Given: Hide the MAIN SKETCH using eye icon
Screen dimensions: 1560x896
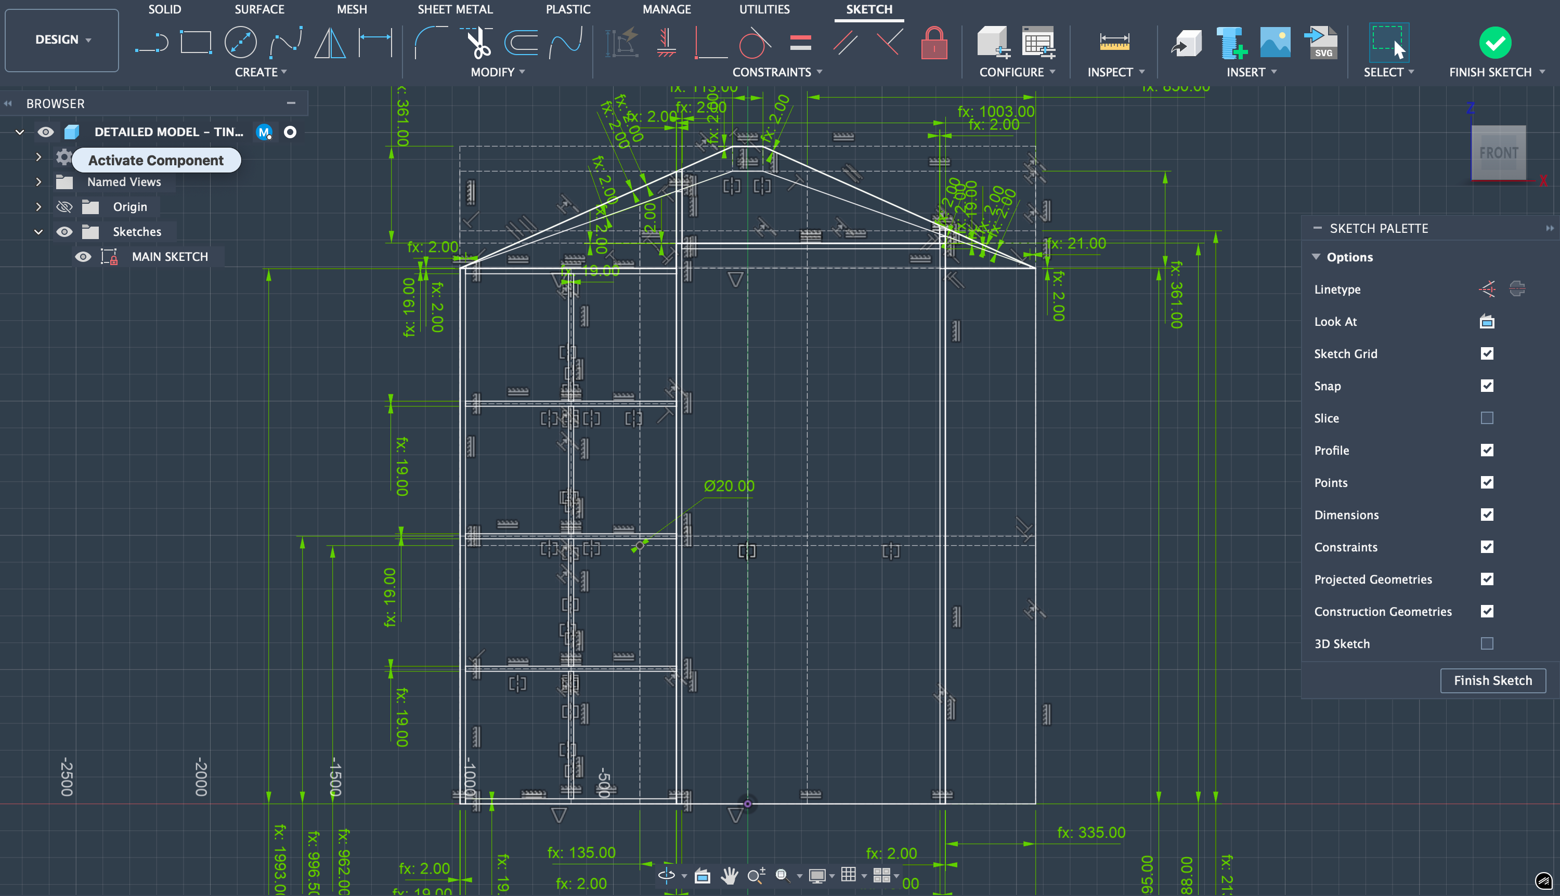Looking at the screenshot, I should pyautogui.click(x=83, y=257).
